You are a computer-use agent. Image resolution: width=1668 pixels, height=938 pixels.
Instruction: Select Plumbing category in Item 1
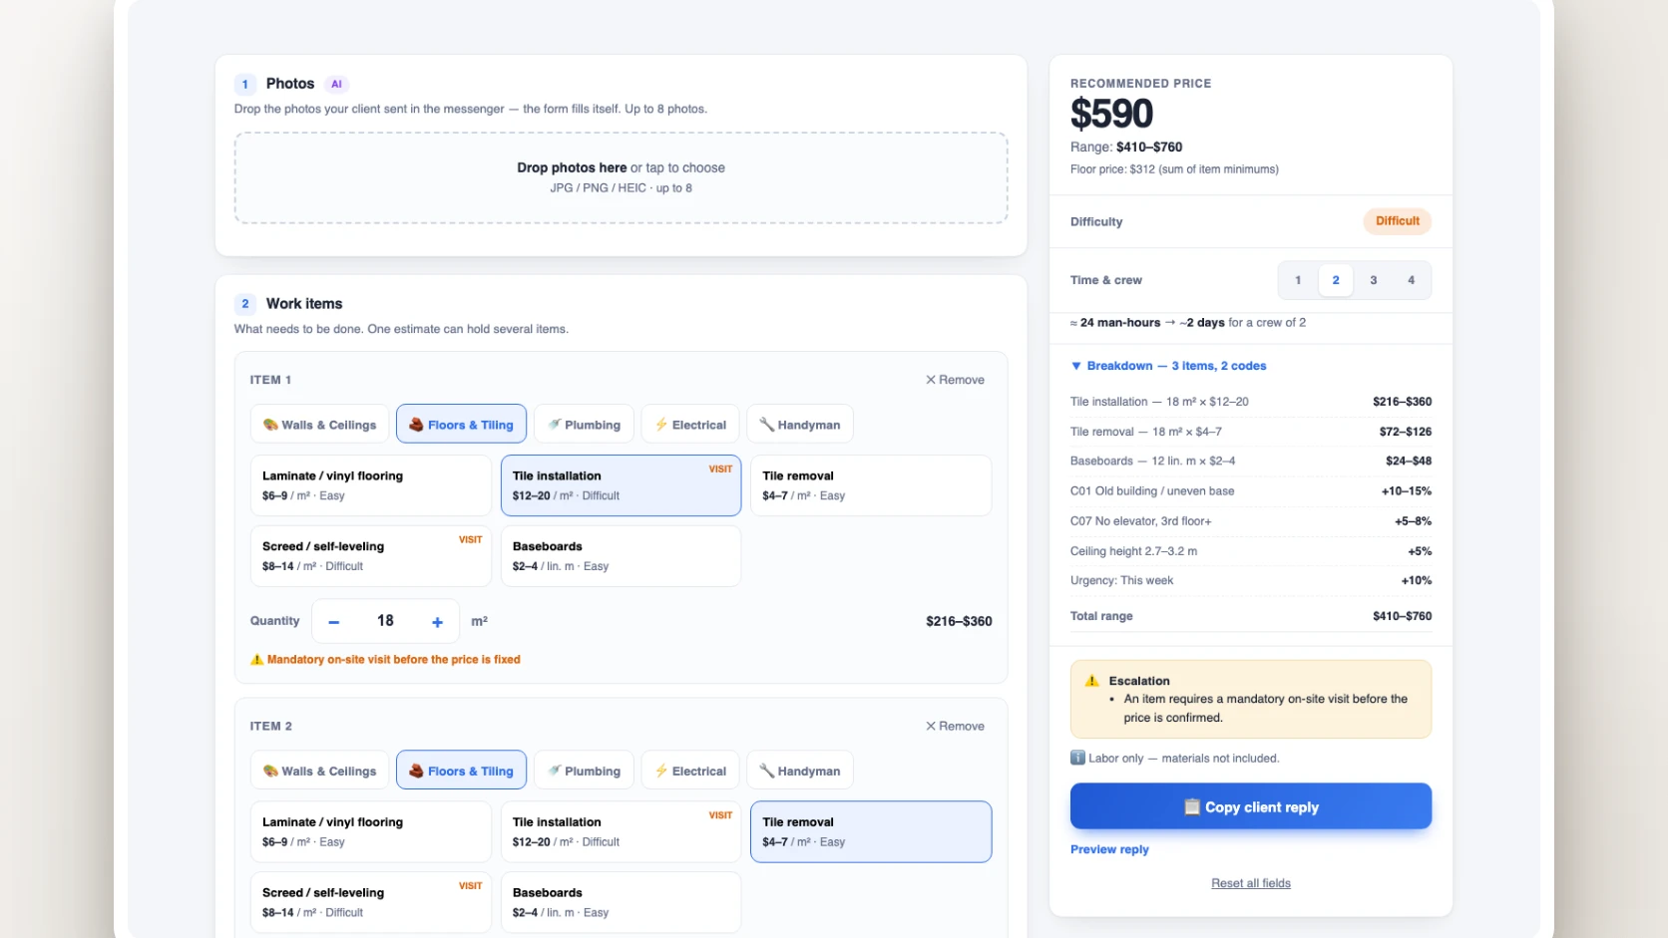coord(584,425)
